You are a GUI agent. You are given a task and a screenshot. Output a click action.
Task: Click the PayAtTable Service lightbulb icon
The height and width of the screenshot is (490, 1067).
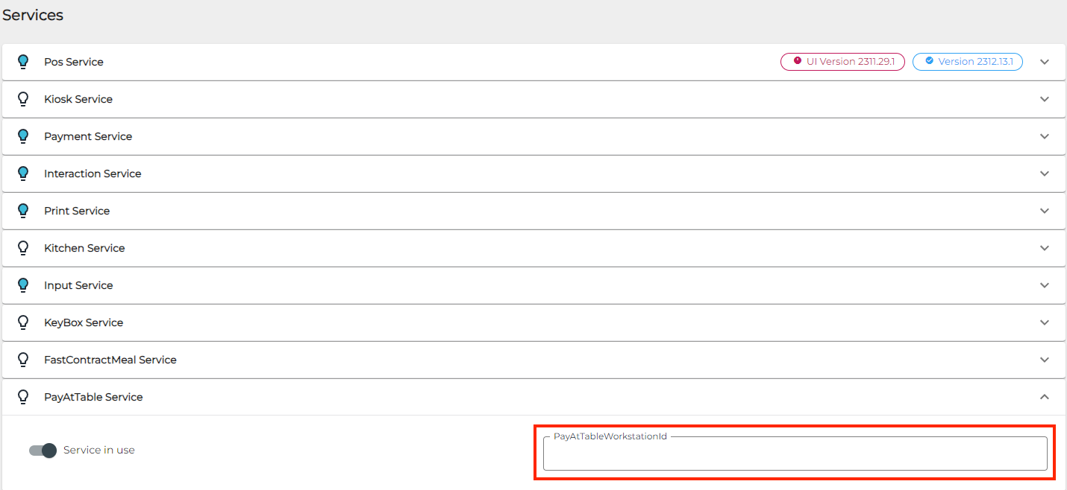click(23, 397)
